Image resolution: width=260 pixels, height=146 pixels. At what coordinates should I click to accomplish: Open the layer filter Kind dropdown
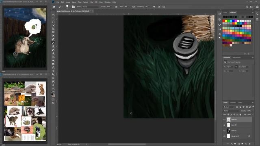click(229, 107)
